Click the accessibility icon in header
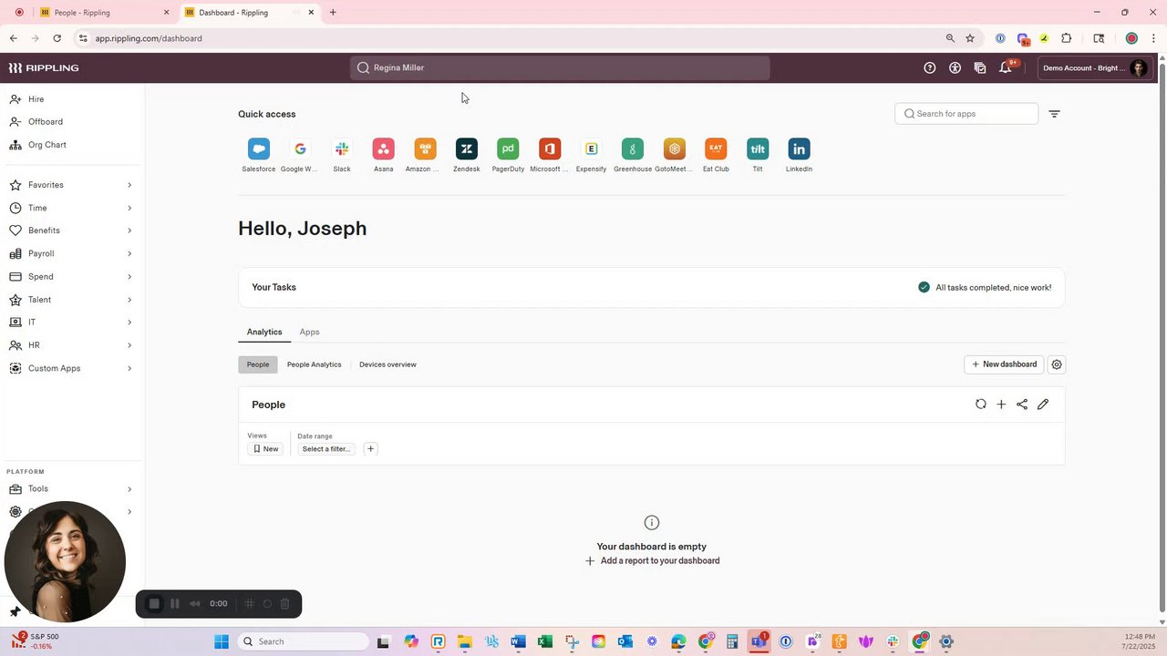This screenshot has width=1167, height=656. pyautogui.click(x=955, y=67)
